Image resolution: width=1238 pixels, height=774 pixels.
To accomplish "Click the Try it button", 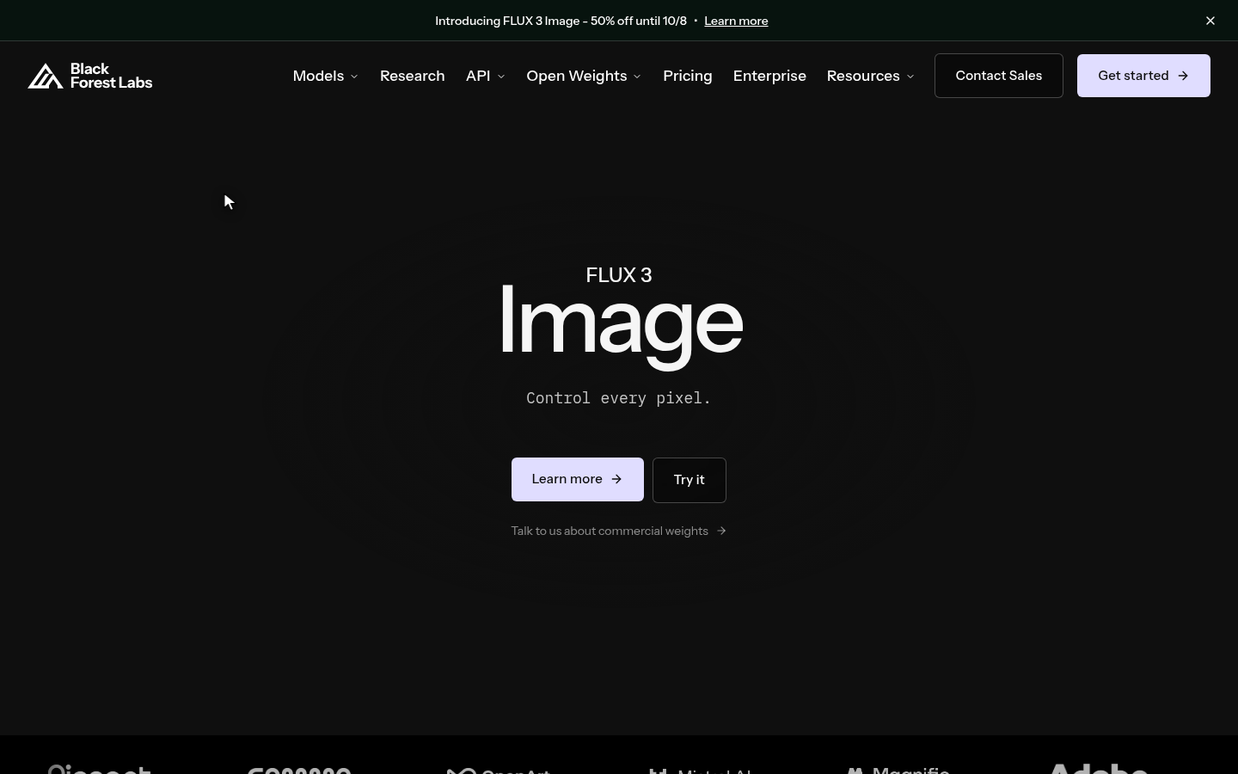I will tap(689, 480).
